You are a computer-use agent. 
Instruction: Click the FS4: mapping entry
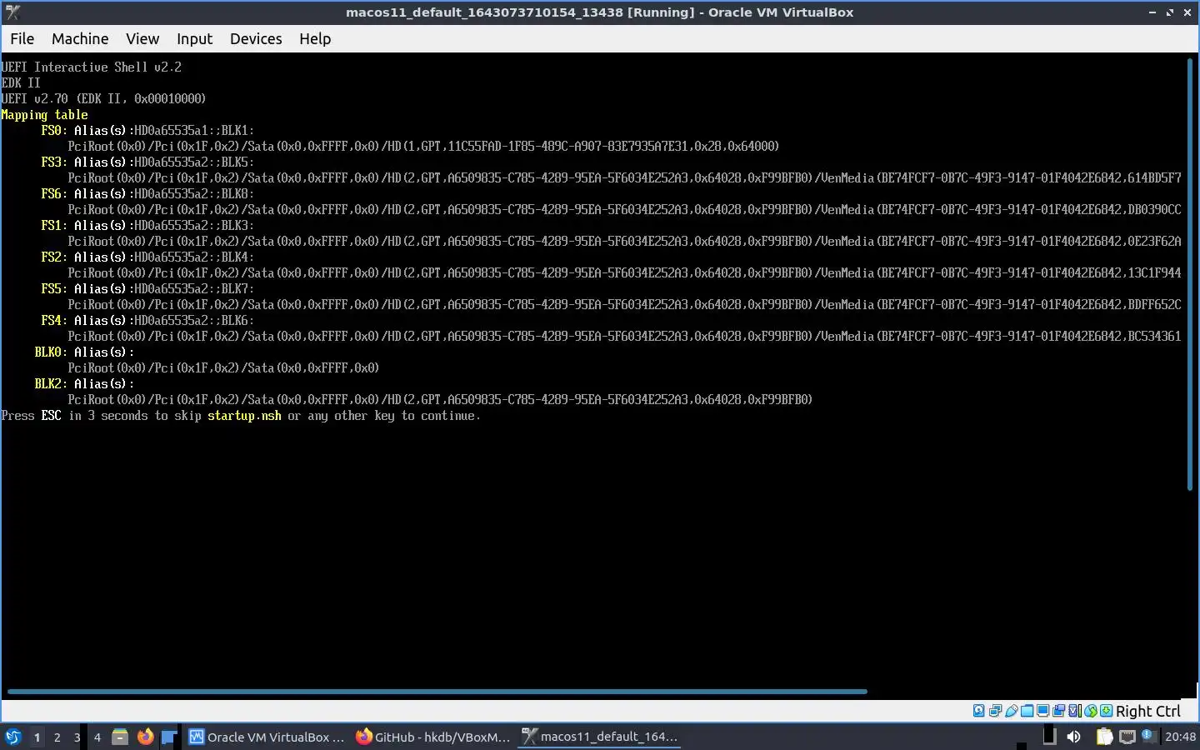point(54,320)
